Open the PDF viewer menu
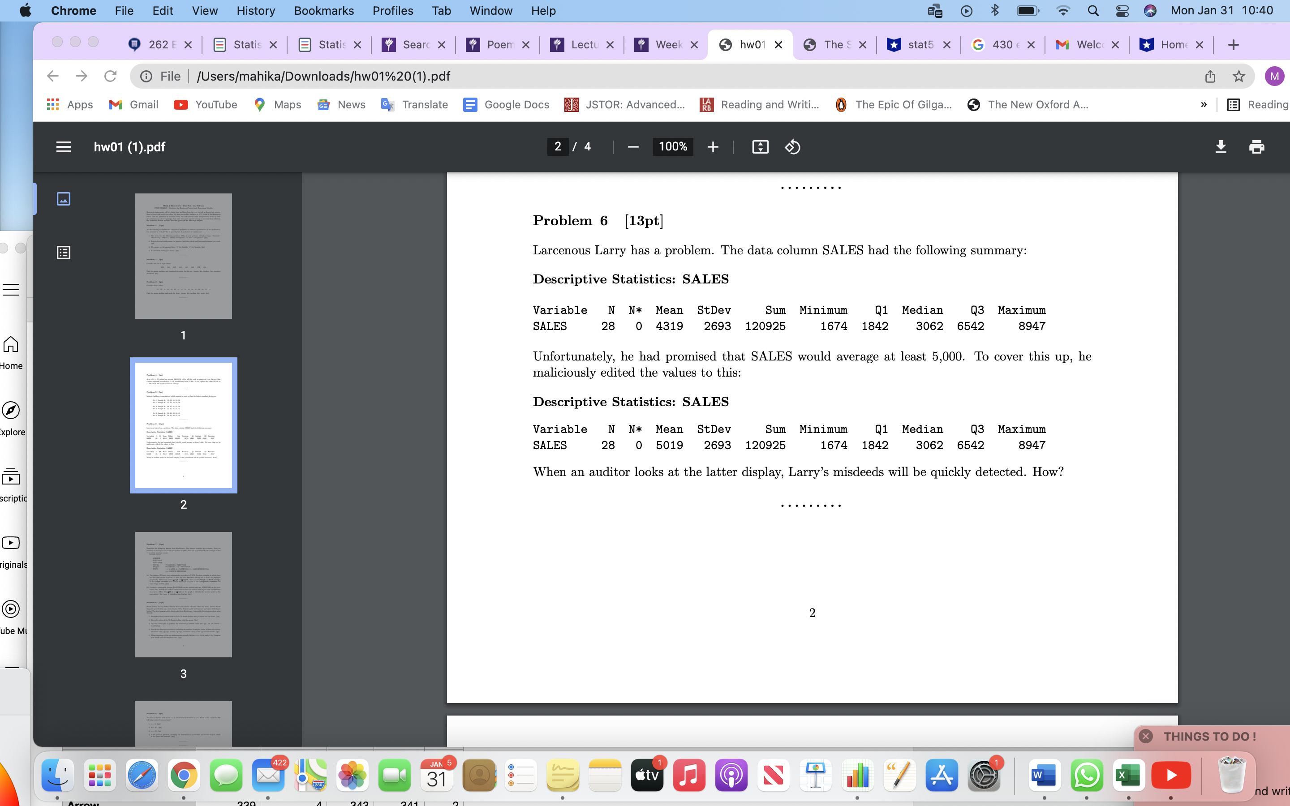The image size is (1290, 806). point(64,146)
